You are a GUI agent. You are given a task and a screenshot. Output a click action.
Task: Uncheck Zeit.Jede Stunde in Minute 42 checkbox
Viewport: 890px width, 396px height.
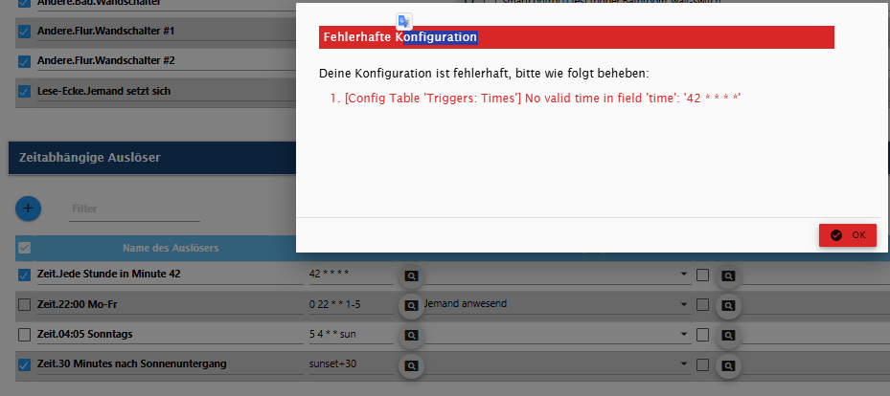pyautogui.click(x=24, y=275)
